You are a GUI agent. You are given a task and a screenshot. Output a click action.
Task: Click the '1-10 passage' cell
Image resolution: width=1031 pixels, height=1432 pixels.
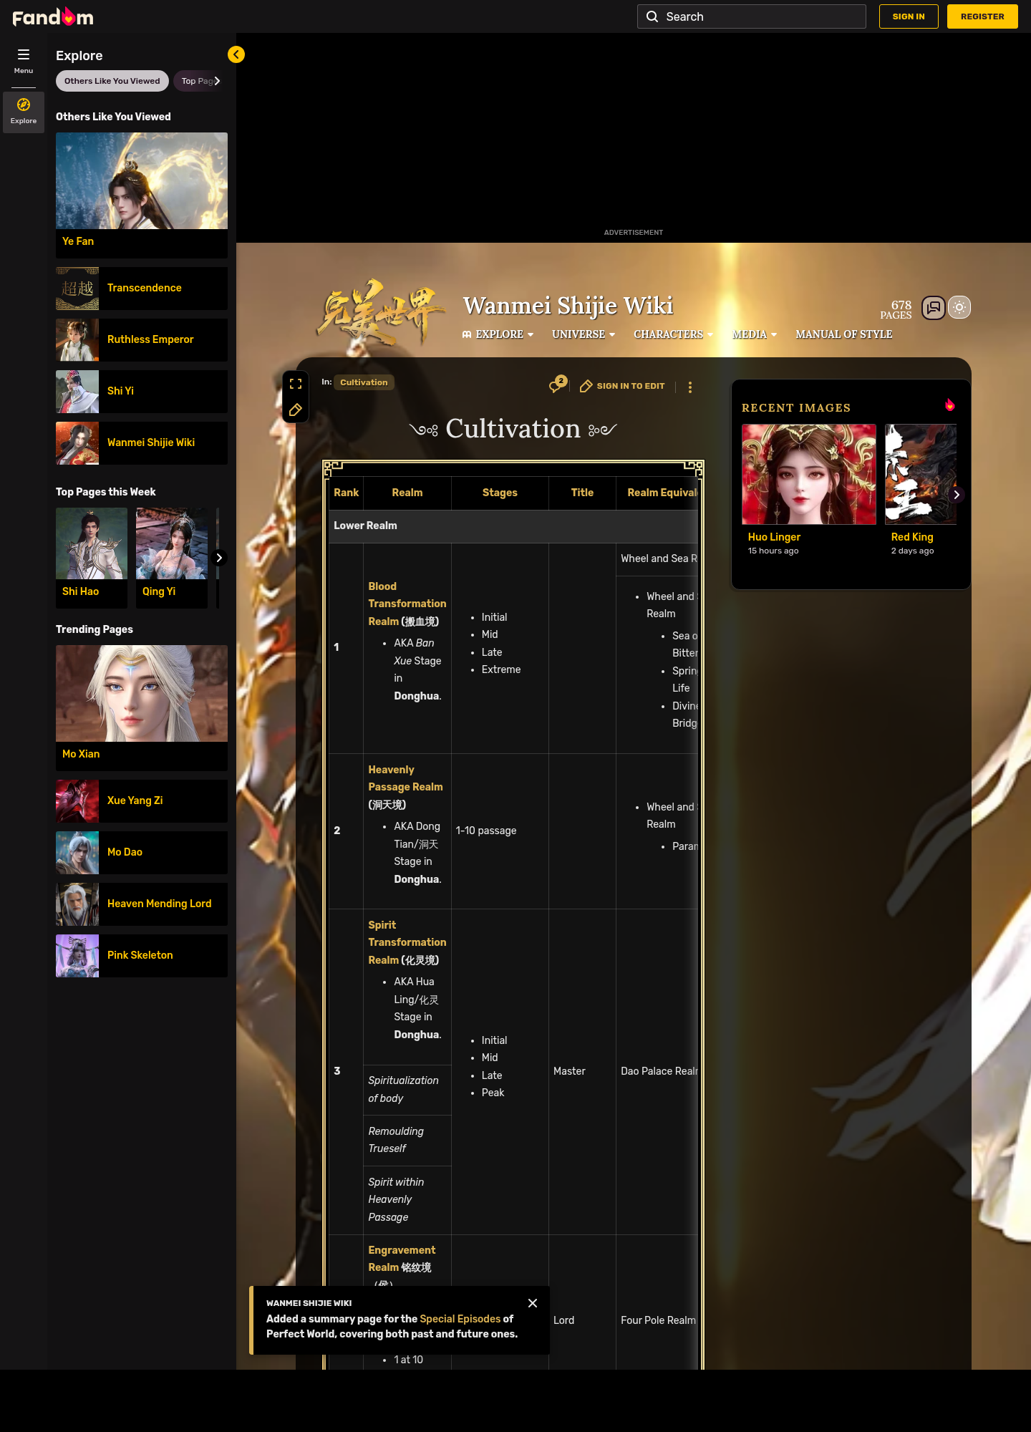[500, 831]
